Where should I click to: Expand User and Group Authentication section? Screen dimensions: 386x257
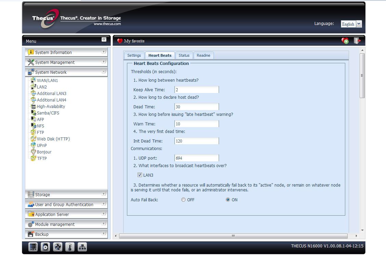(x=104, y=204)
